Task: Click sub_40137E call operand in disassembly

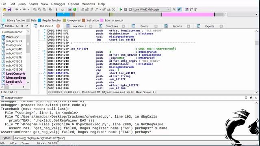Action: tap(117, 79)
